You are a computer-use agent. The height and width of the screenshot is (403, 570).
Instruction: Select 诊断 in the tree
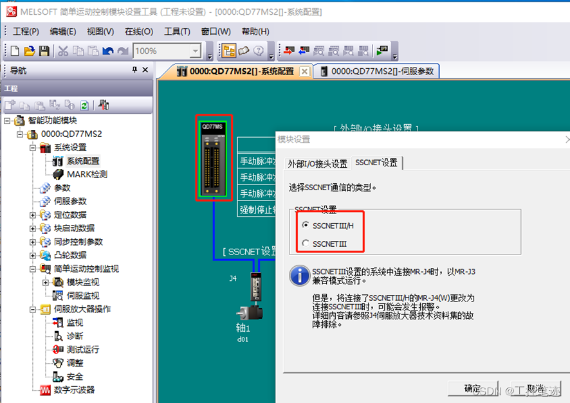(75, 336)
